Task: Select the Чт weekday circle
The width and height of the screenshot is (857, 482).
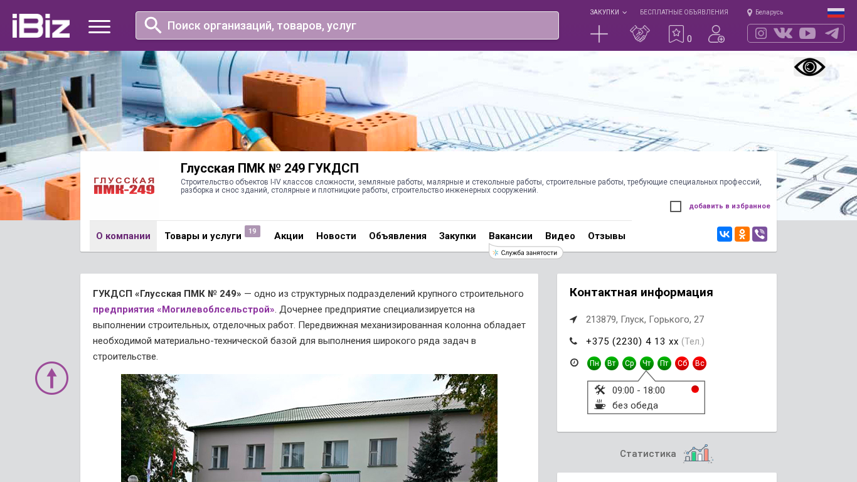Action: tap(647, 363)
